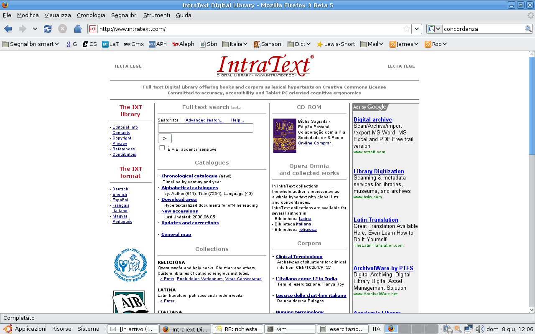Viewport: 535px width, 334px height.
Task: Submit search with the > button
Action: 165,138
